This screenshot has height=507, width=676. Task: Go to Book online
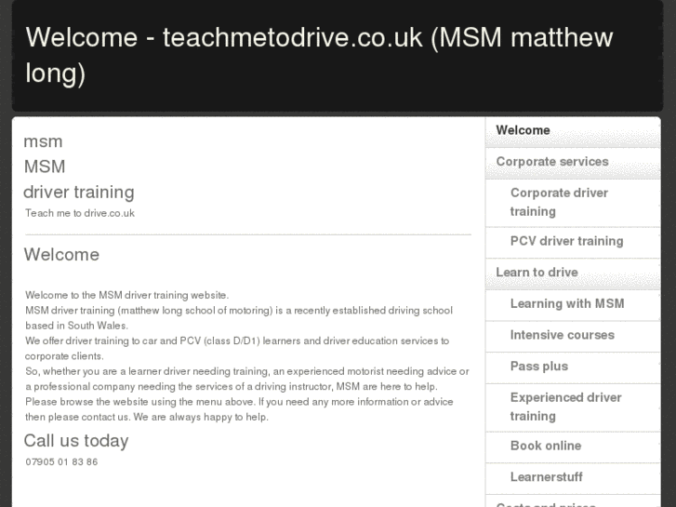pos(545,446)
